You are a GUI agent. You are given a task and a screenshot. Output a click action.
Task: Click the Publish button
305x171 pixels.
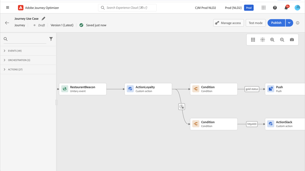point(276,23)
